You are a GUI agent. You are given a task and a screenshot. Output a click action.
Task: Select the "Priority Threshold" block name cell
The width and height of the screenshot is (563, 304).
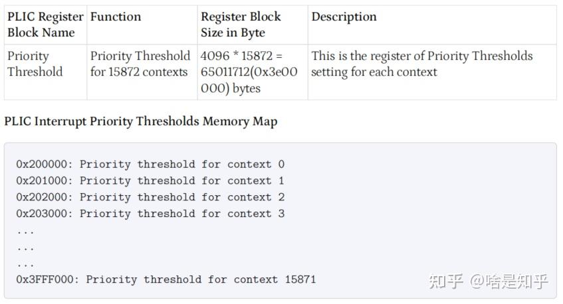tap(35, 64)
